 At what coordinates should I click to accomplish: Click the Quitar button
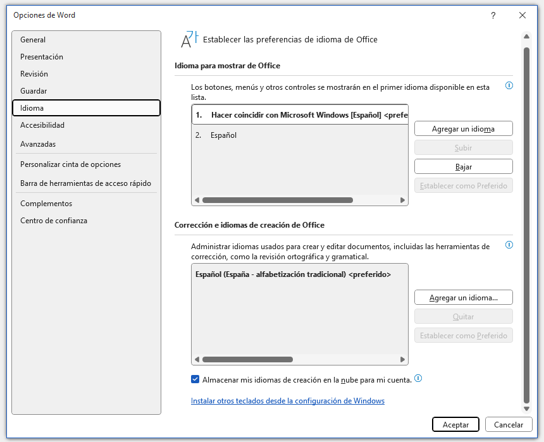463,316
